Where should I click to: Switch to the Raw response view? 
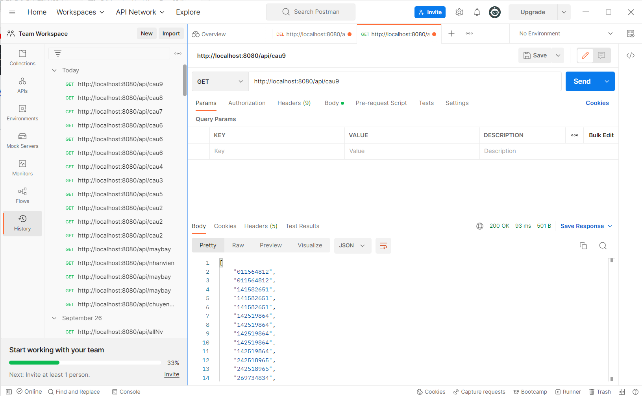(238, 245)
